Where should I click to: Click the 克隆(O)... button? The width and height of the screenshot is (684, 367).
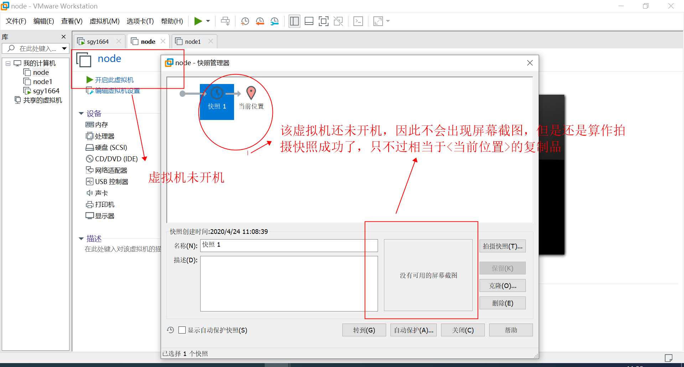[502, 285]
